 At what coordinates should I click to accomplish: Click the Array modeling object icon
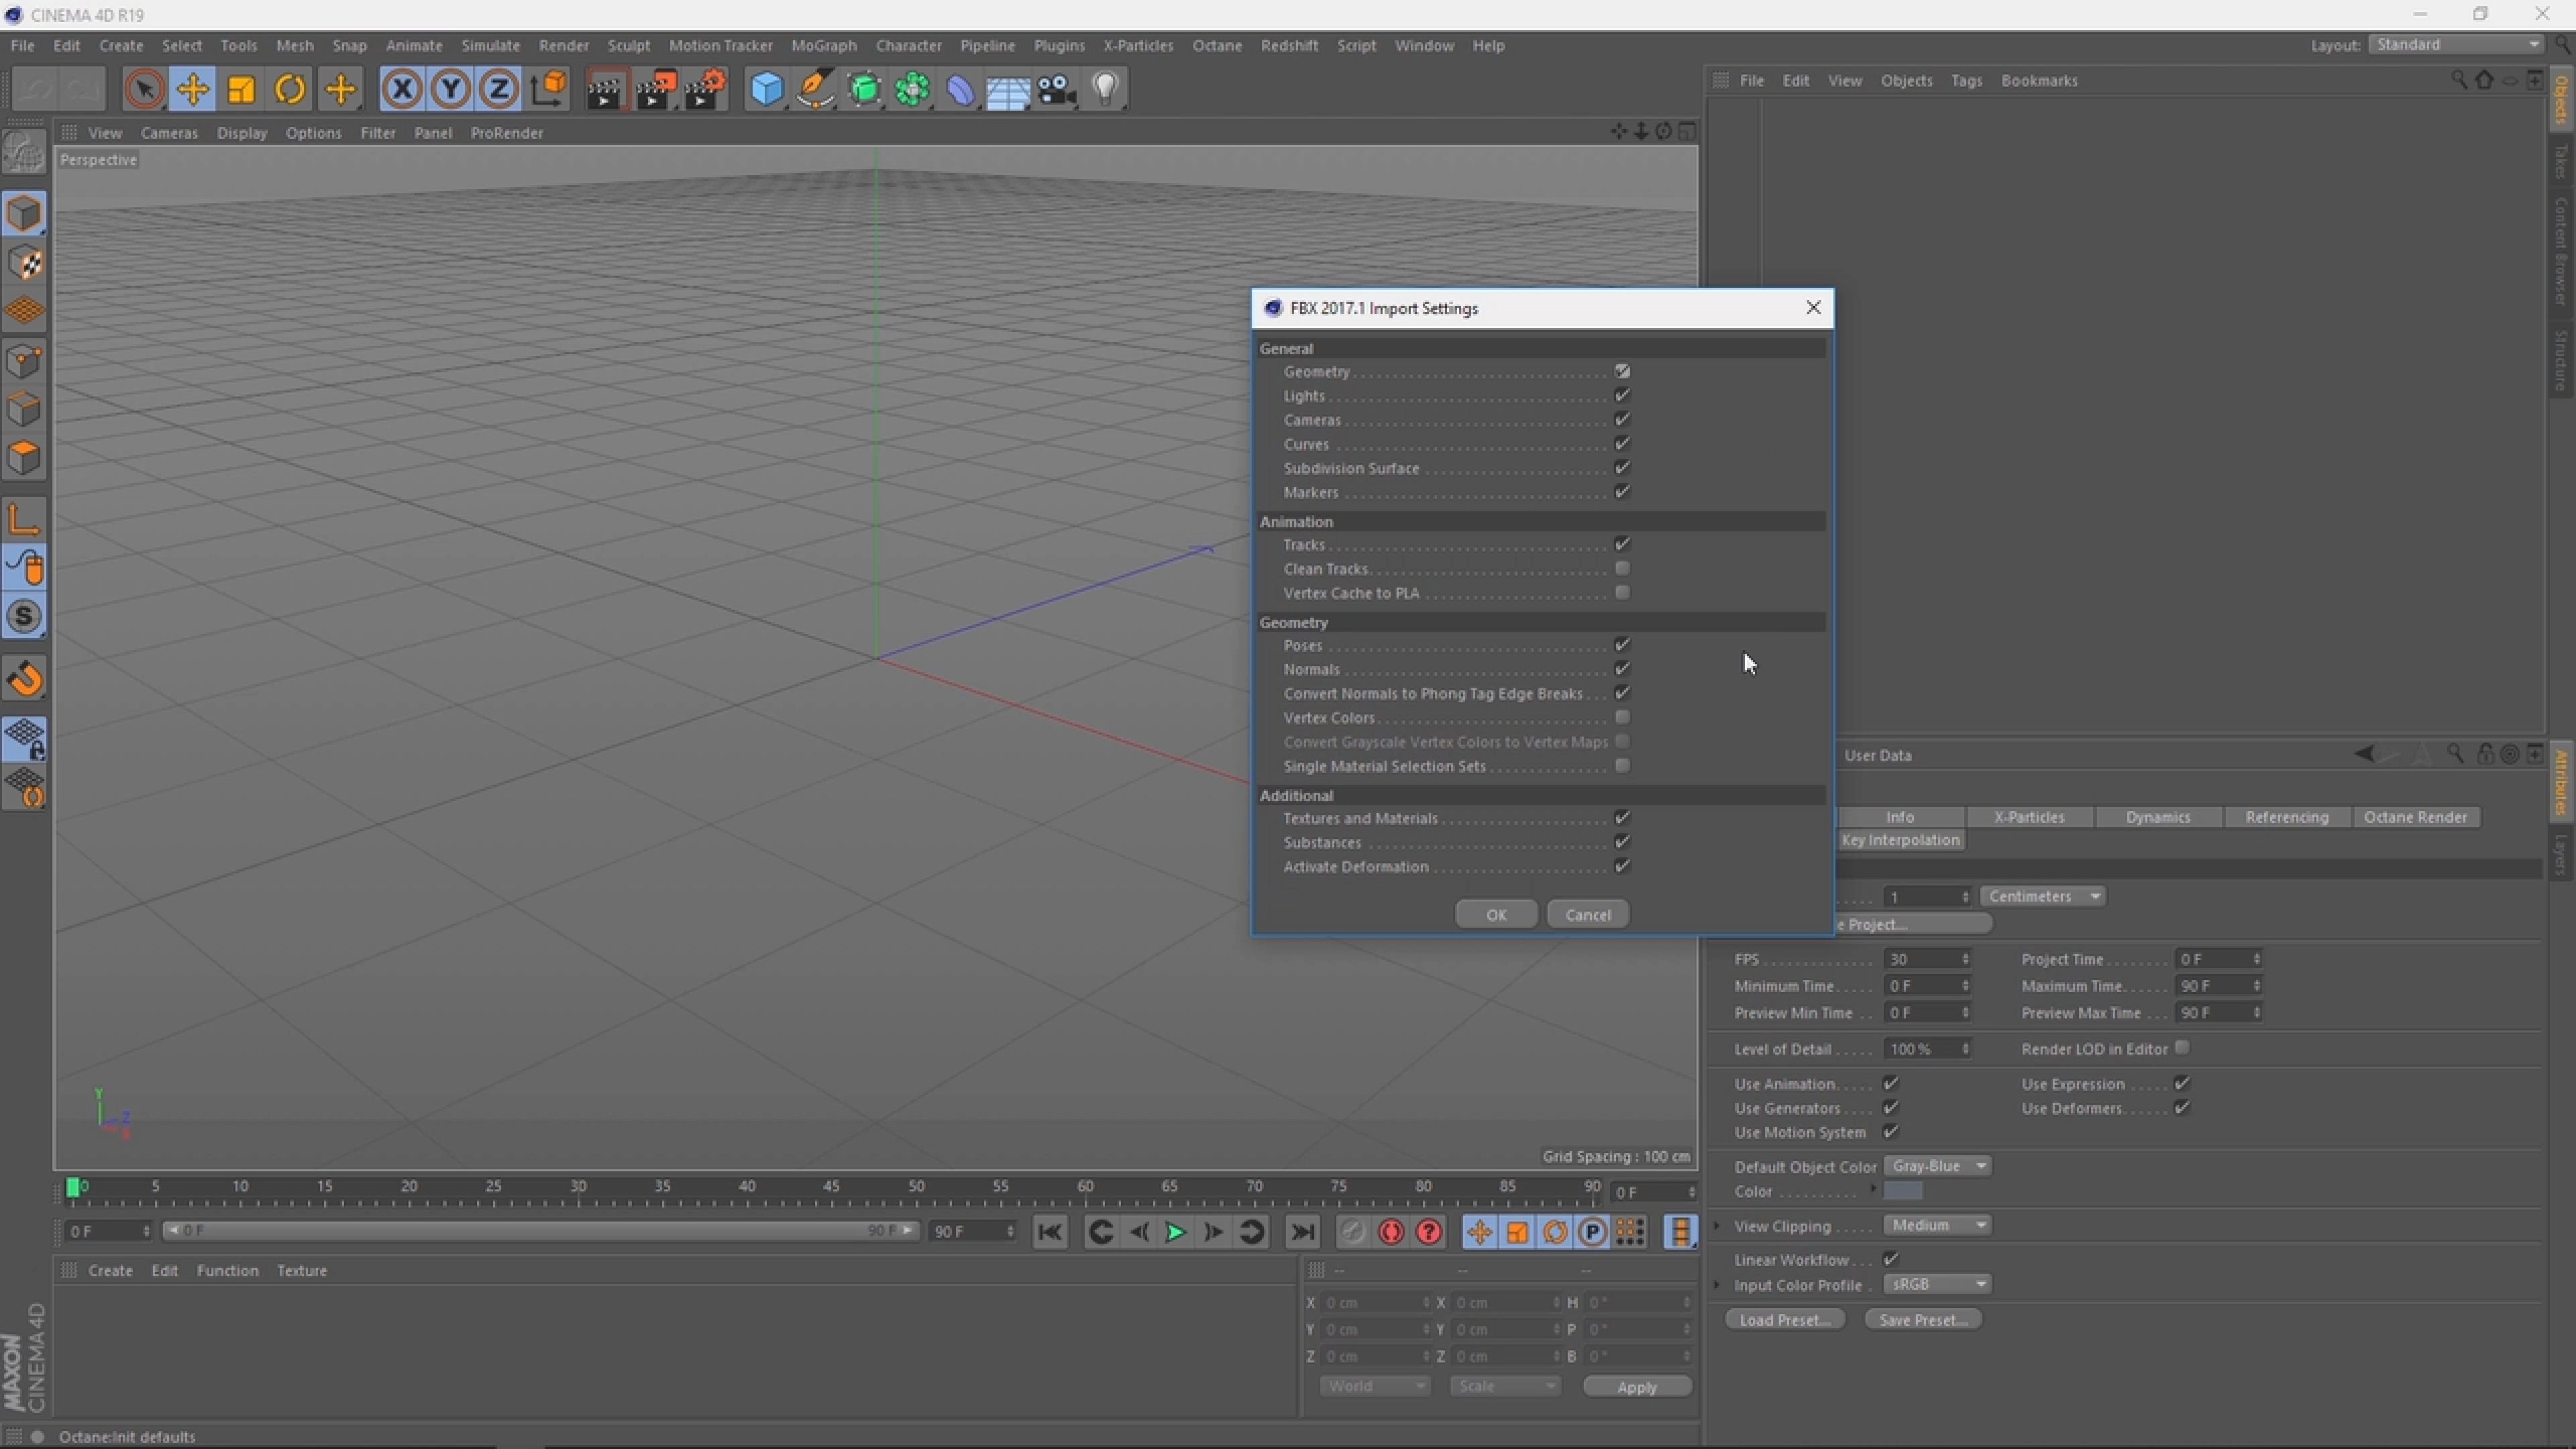[912, 90]
